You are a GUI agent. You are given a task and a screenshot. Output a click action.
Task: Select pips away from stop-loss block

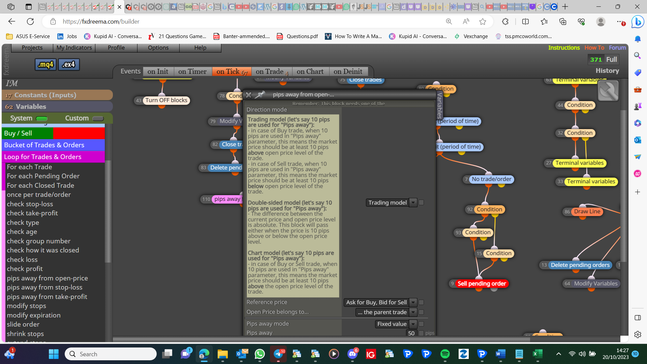coord(44,287)
